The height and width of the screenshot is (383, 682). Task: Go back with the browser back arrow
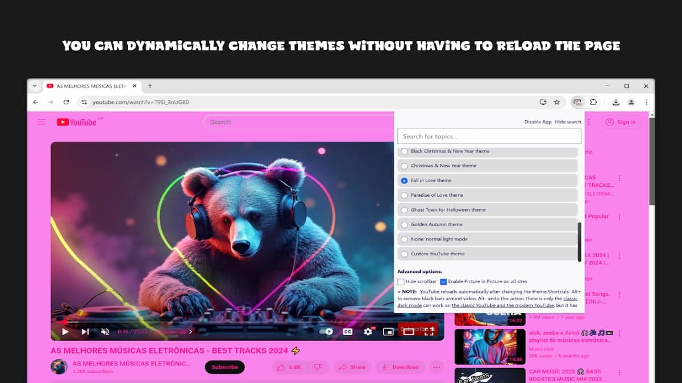(36, 102)
